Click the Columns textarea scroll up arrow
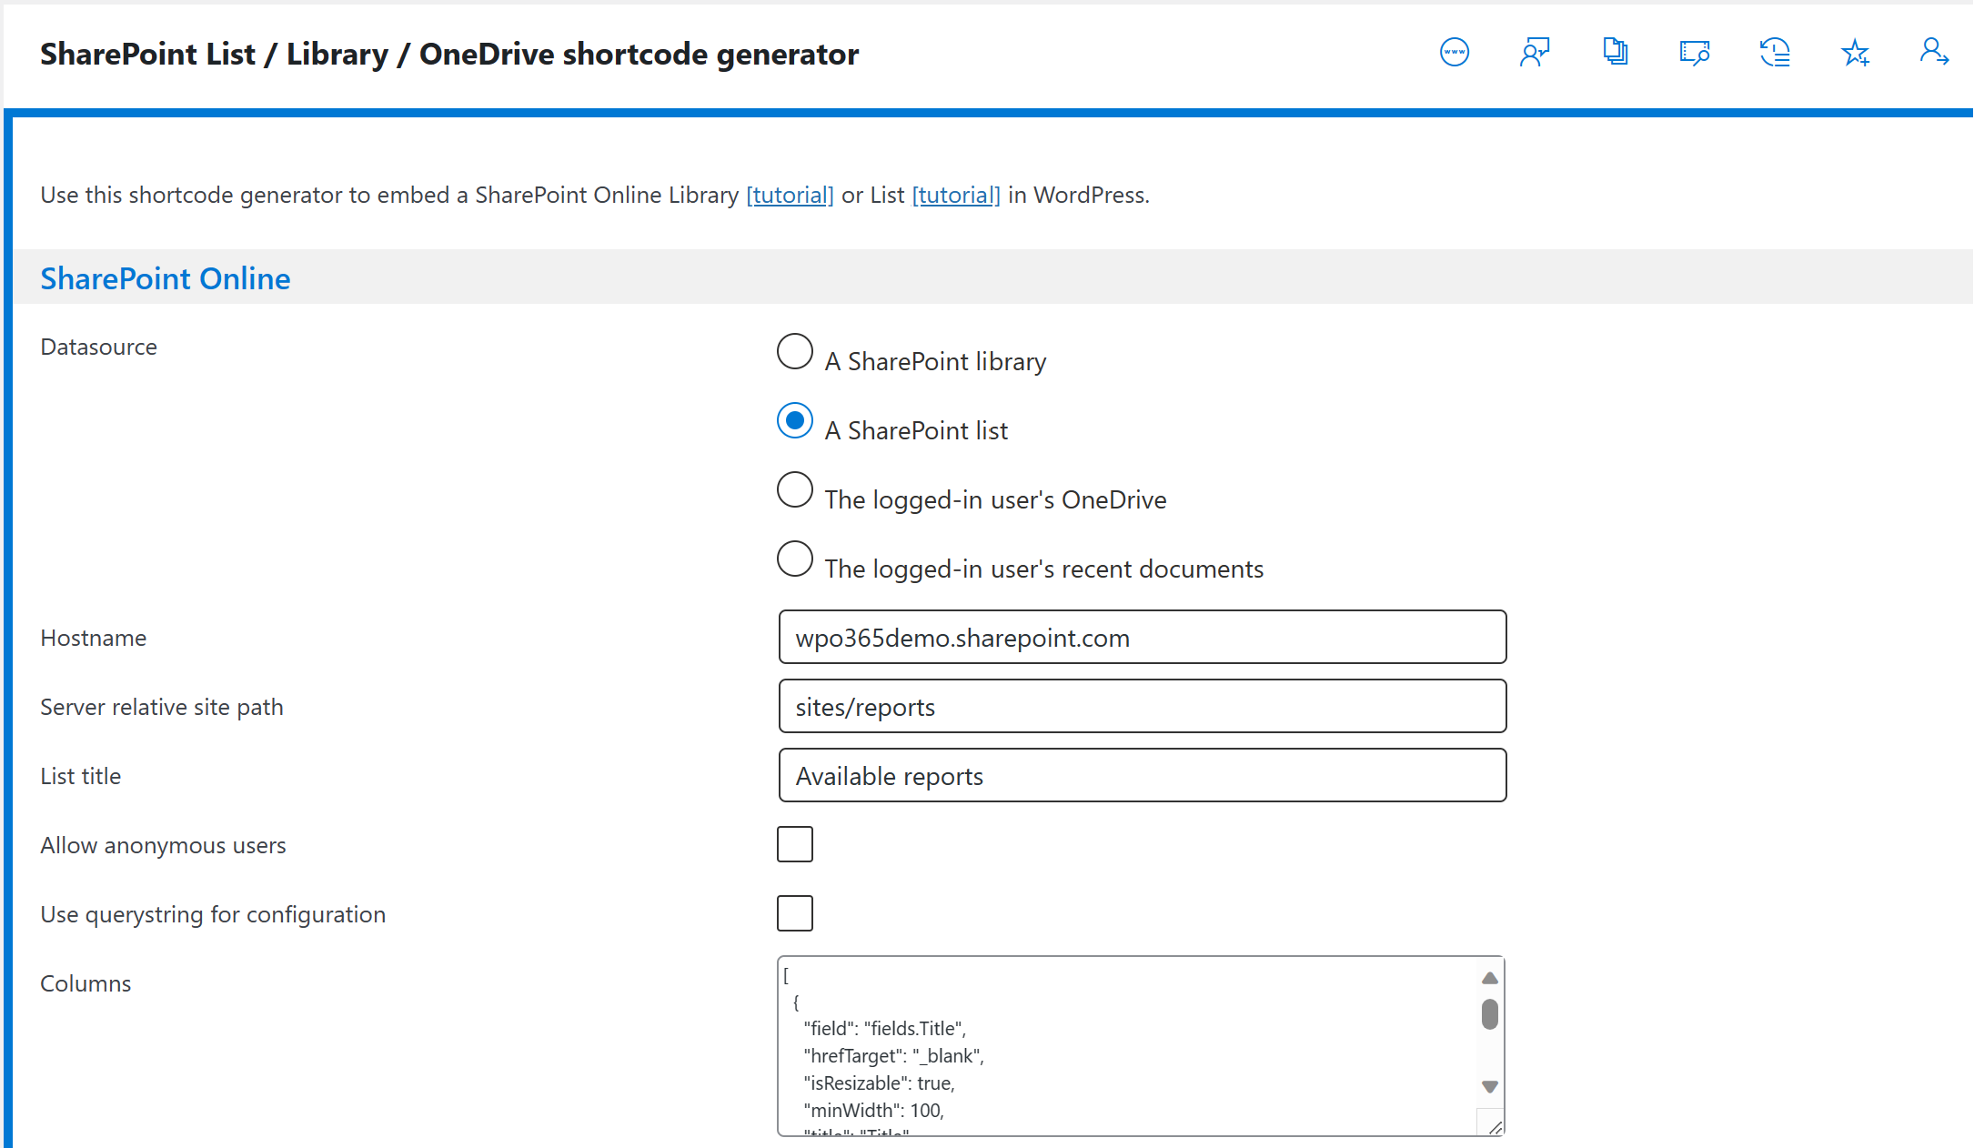The height and width of the screenshot is (1148, 1974). click(1489, 978)
